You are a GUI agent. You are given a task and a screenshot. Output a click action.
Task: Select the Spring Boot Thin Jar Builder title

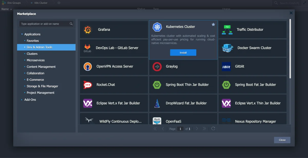(187, 85)
